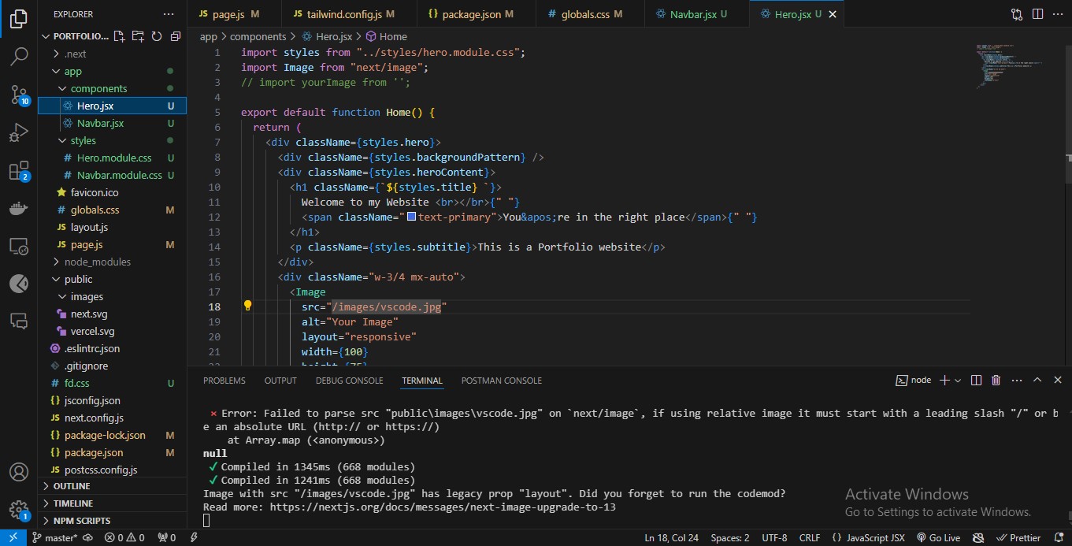1072x546 pixels.
Task: Open the Run and Debug view
Action: coord(19,132)
